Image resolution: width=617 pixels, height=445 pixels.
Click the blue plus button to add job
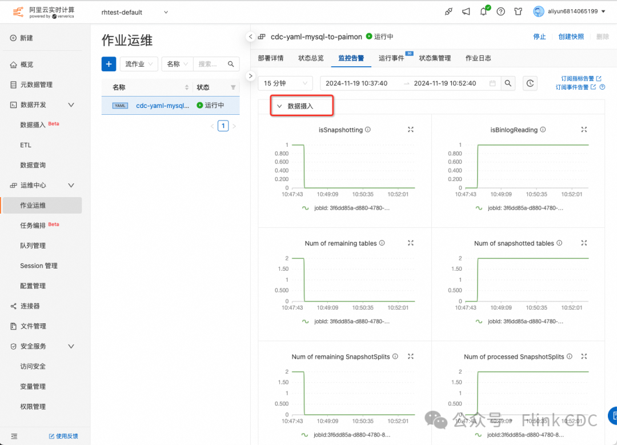pos(109,64)
